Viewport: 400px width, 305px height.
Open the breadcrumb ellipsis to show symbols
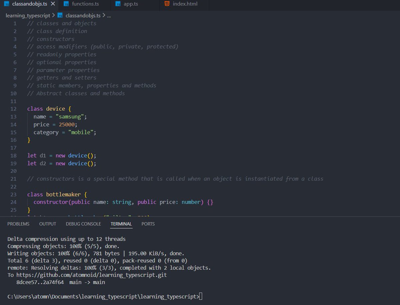(109, 15)
